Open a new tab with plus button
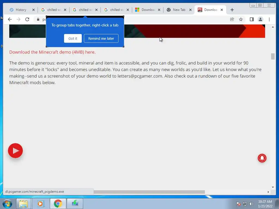 (232, 10)
